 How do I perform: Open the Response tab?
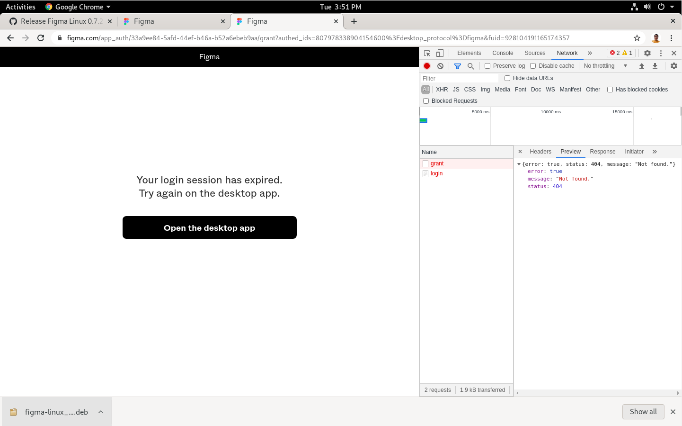[x=602, y=152]
